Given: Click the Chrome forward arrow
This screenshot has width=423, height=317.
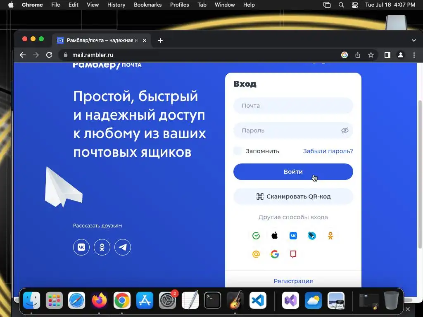Looking at the screenshot, I should coord(36,55).
